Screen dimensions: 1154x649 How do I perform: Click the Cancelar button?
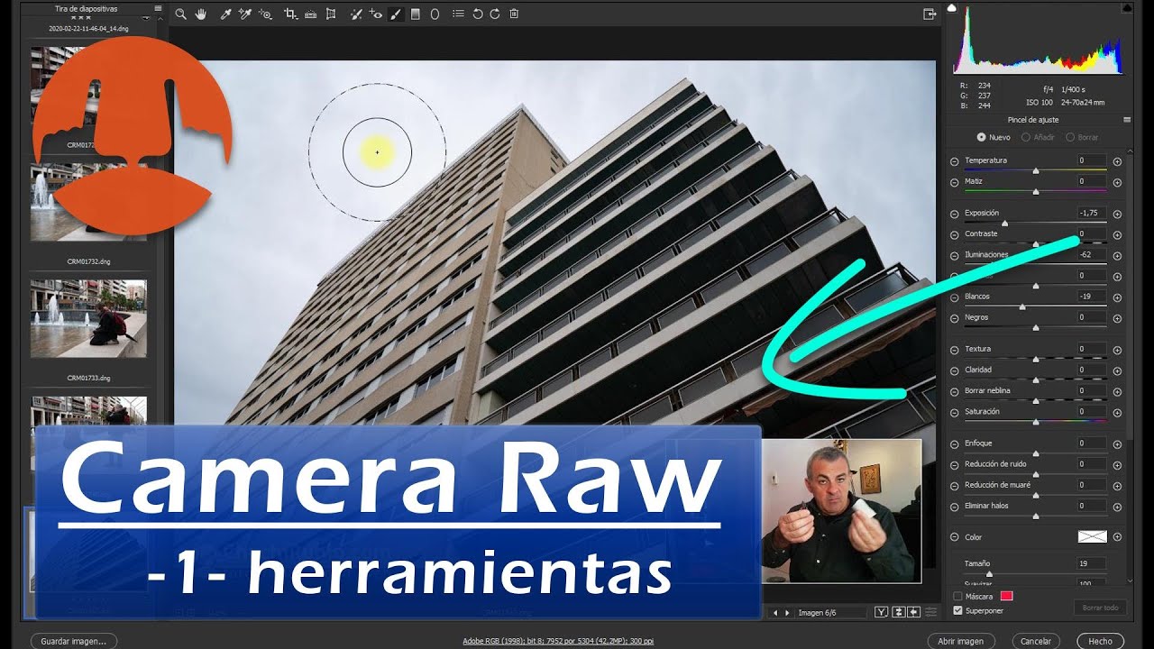[1035, 641]
